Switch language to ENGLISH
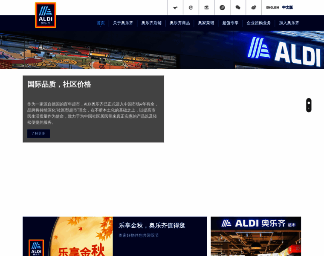Image resolution: width=324 pixels, height=256 pixels. click(272, 7)
